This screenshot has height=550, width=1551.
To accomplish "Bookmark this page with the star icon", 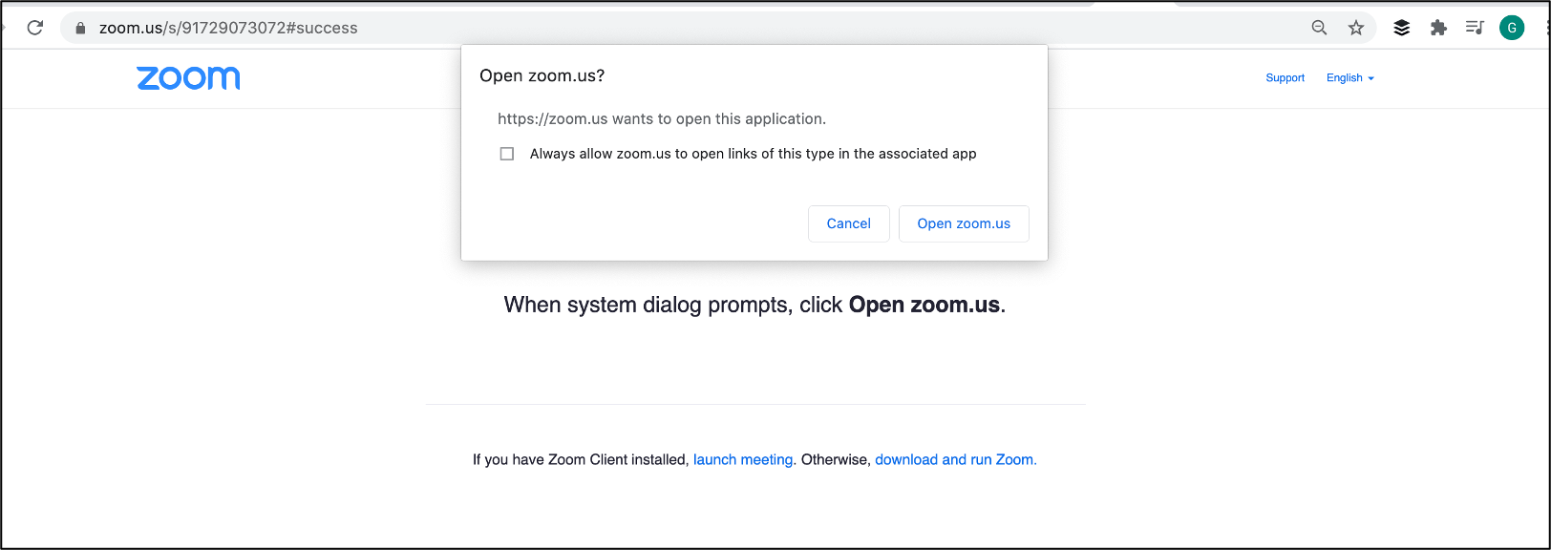I will (1356, 28).
